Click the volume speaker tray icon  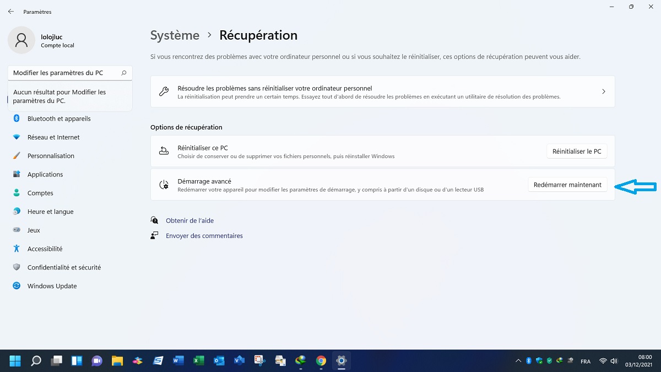click(x=615, y=361)
